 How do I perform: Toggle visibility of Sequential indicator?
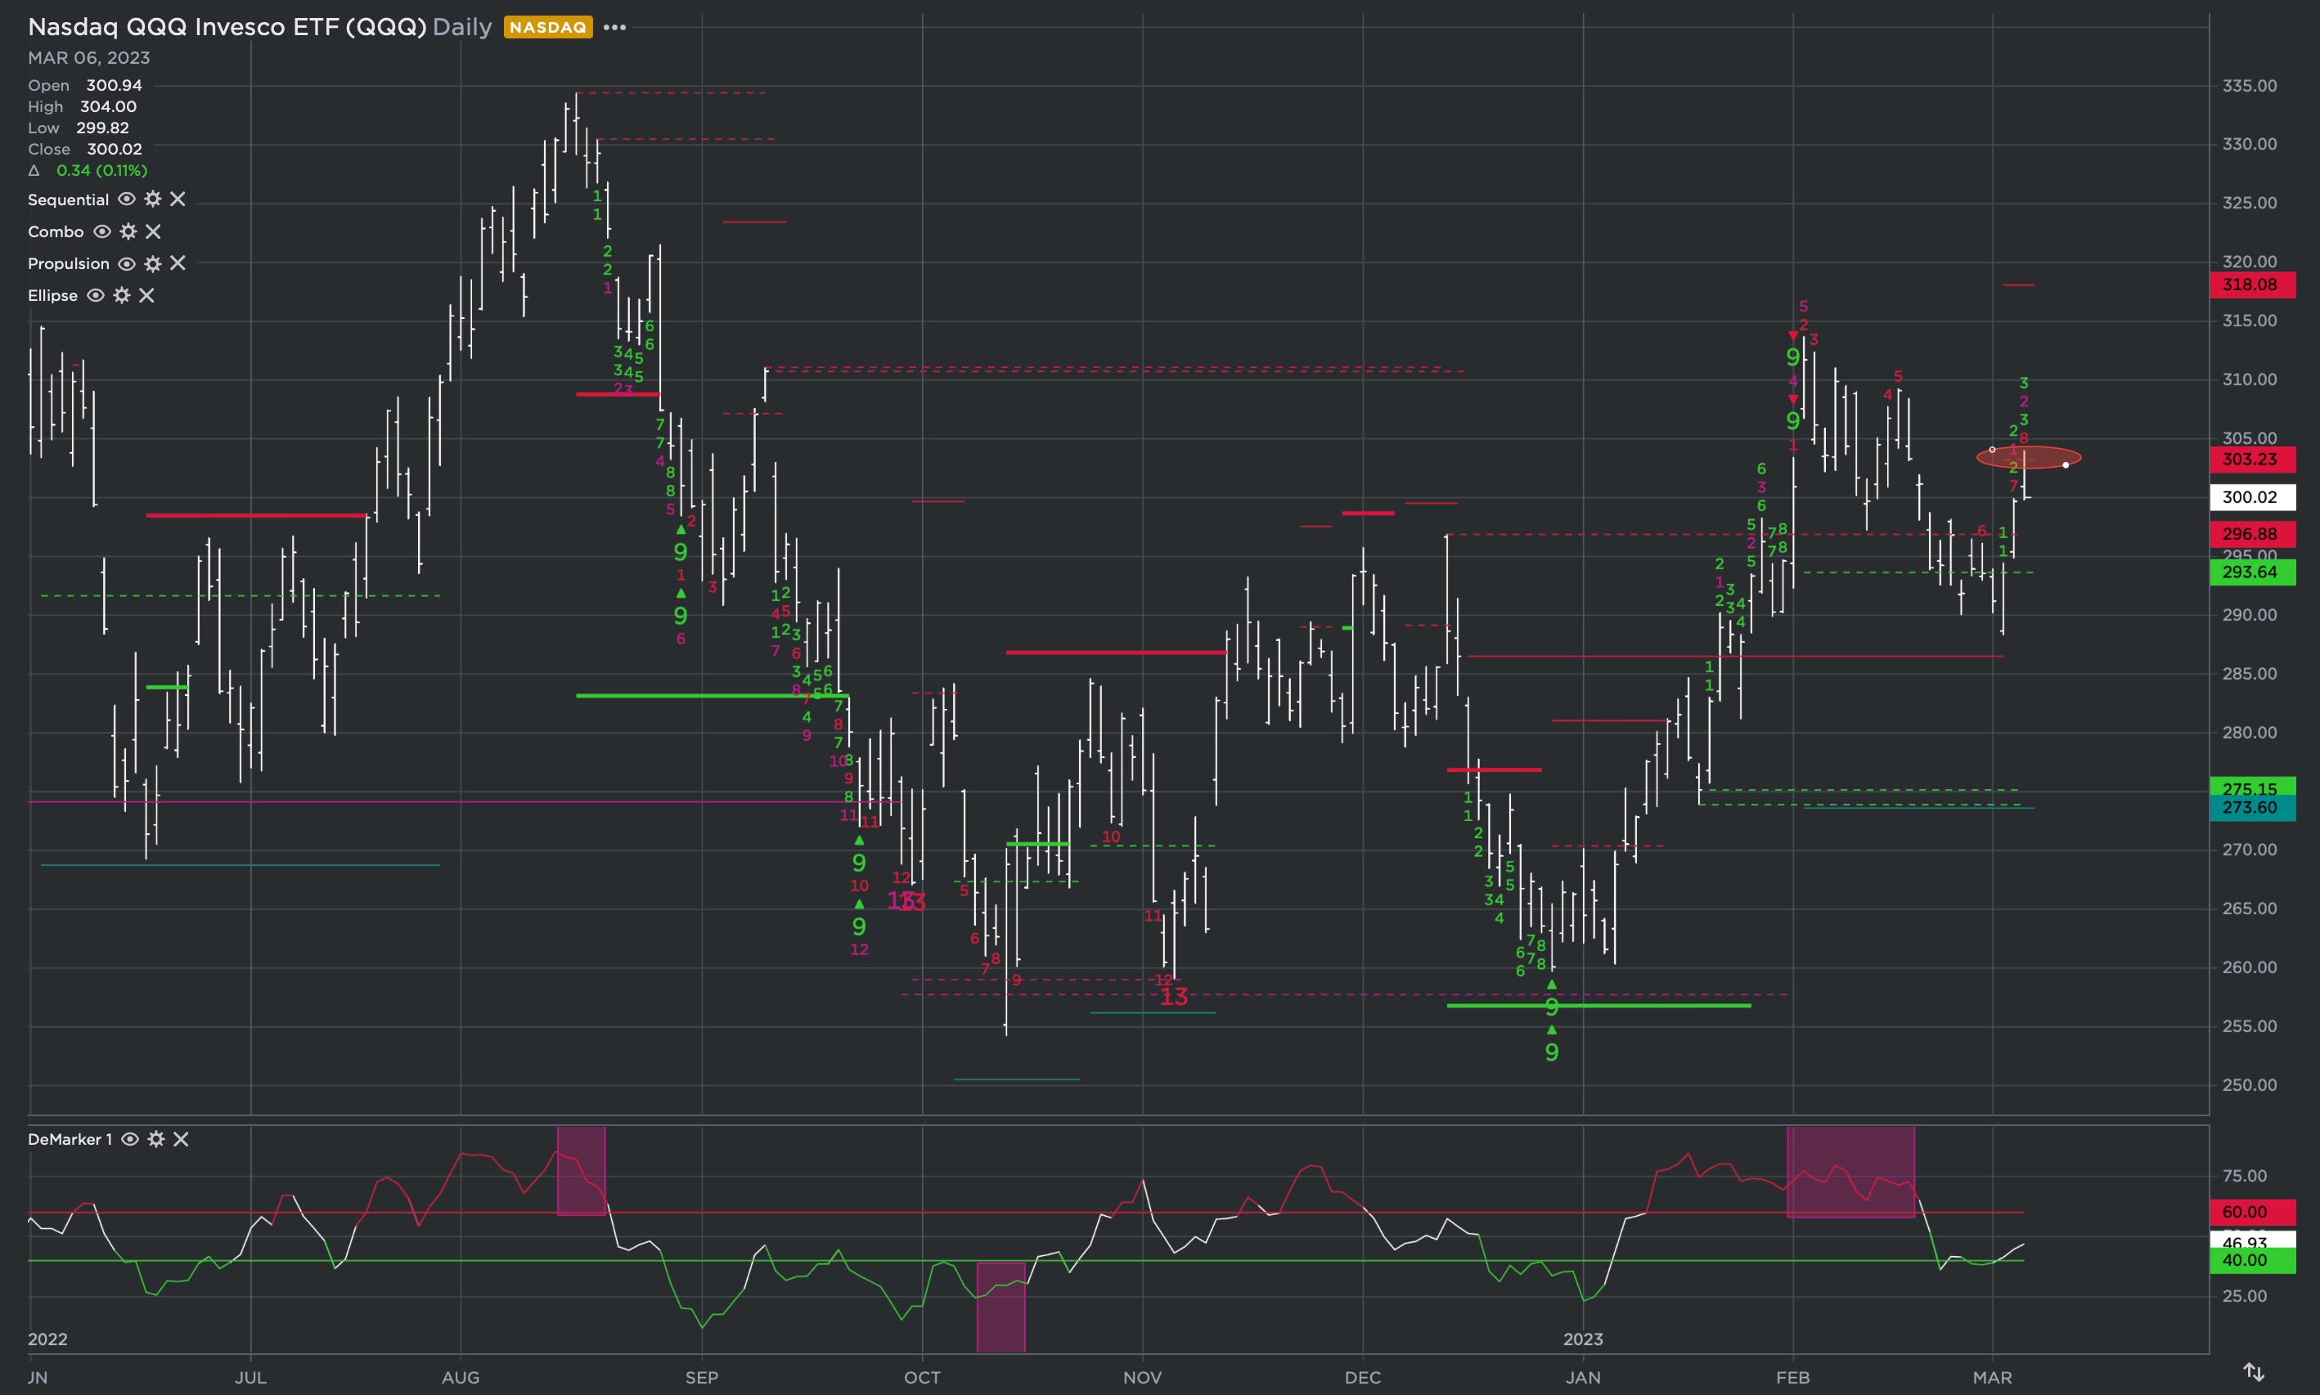click(x=126, y=200)
